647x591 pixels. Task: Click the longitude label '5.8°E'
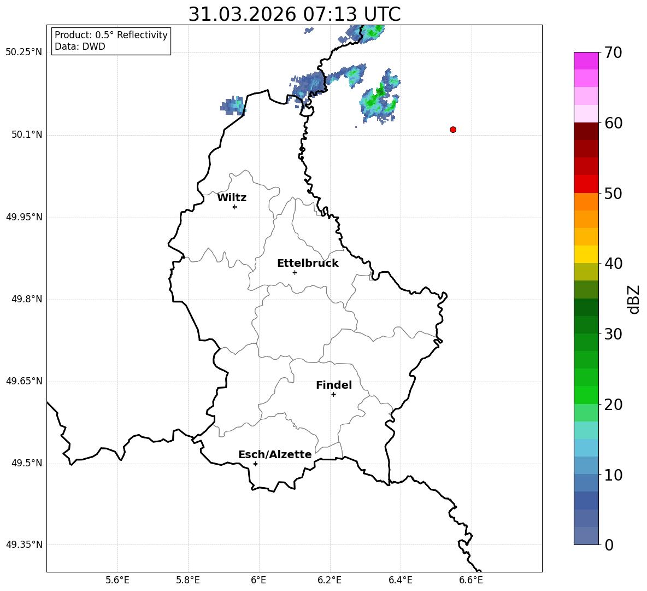tap(188, 580)
